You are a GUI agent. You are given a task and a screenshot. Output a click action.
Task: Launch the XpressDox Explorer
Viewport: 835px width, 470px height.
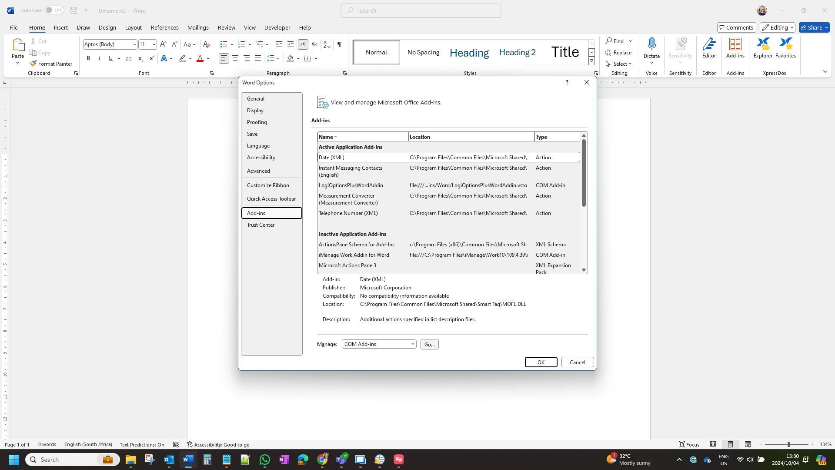(762, 48)
